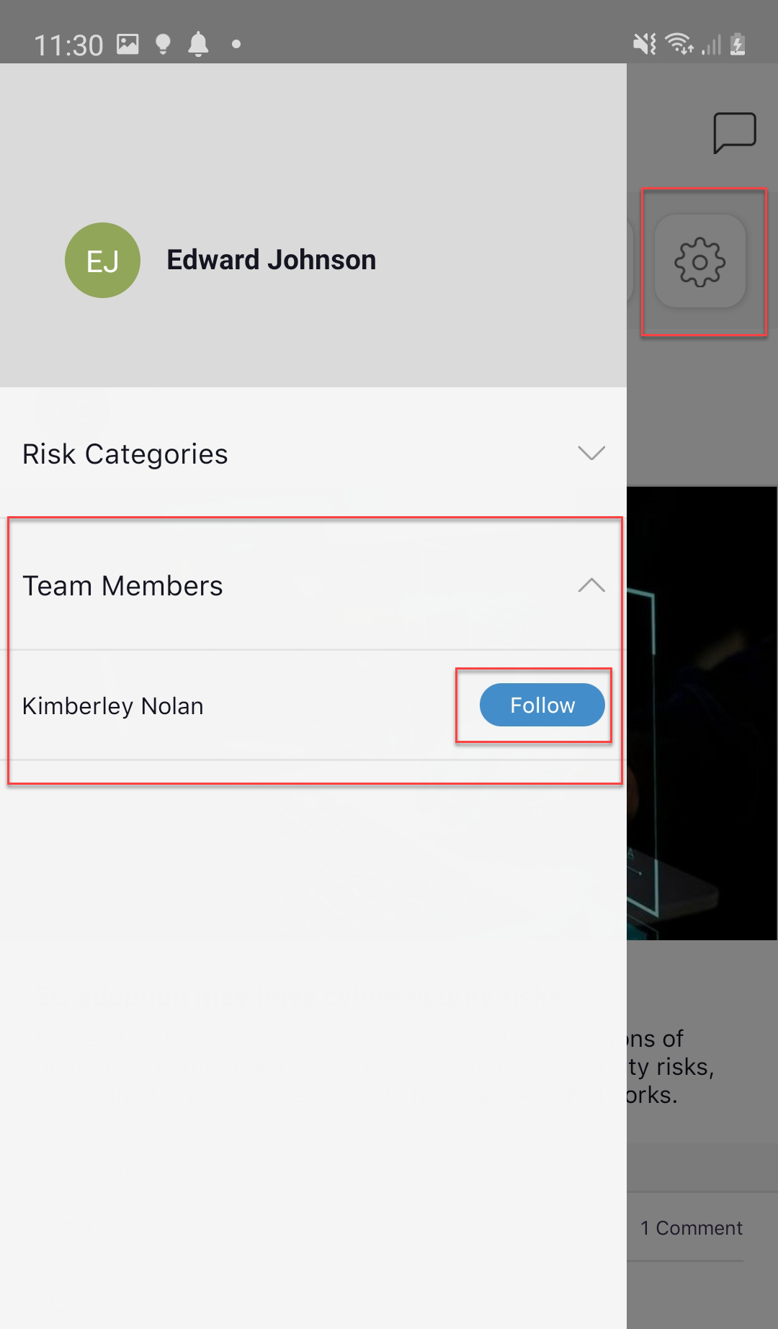
Task: Tap the cellular signal bars icon
Action: (711, 45)
